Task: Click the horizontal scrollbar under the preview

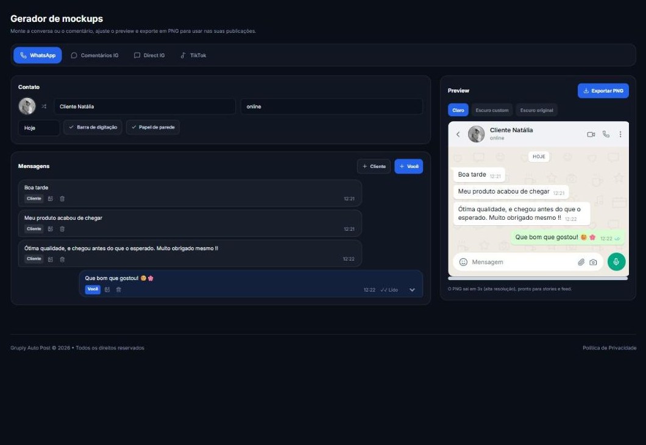Action: [538, 279]
